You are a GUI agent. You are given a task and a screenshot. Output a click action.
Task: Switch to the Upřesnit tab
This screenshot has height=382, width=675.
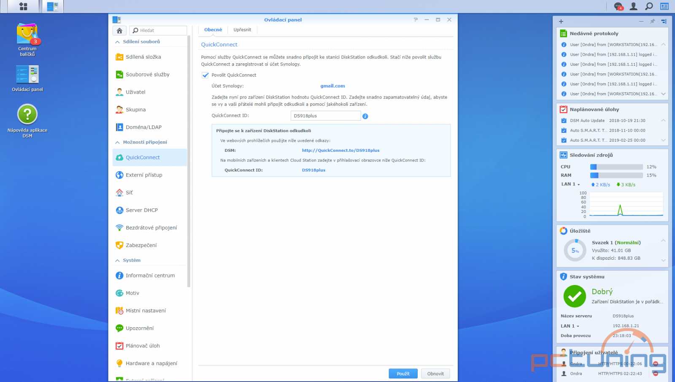click(242, 30)
